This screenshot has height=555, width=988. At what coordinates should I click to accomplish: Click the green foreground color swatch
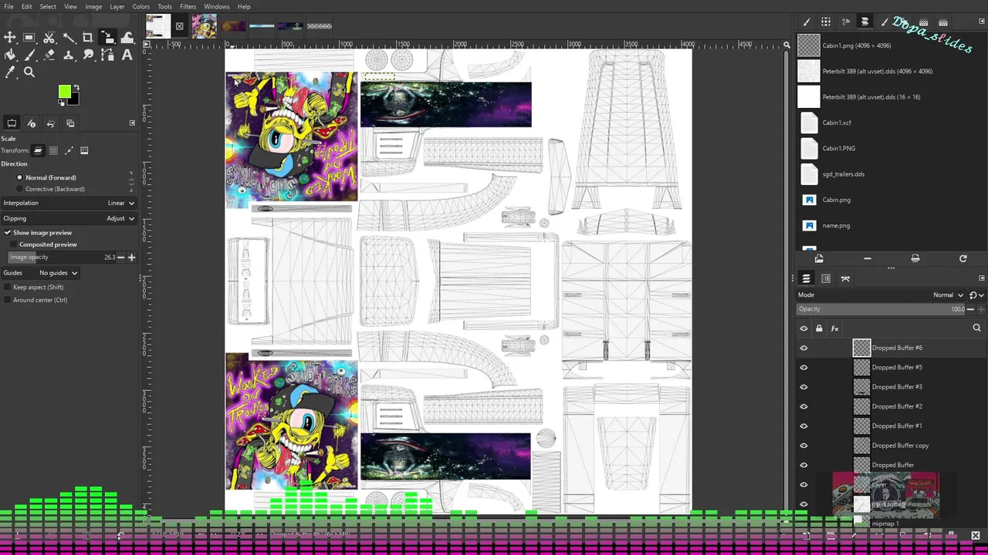tap(64, 92)
